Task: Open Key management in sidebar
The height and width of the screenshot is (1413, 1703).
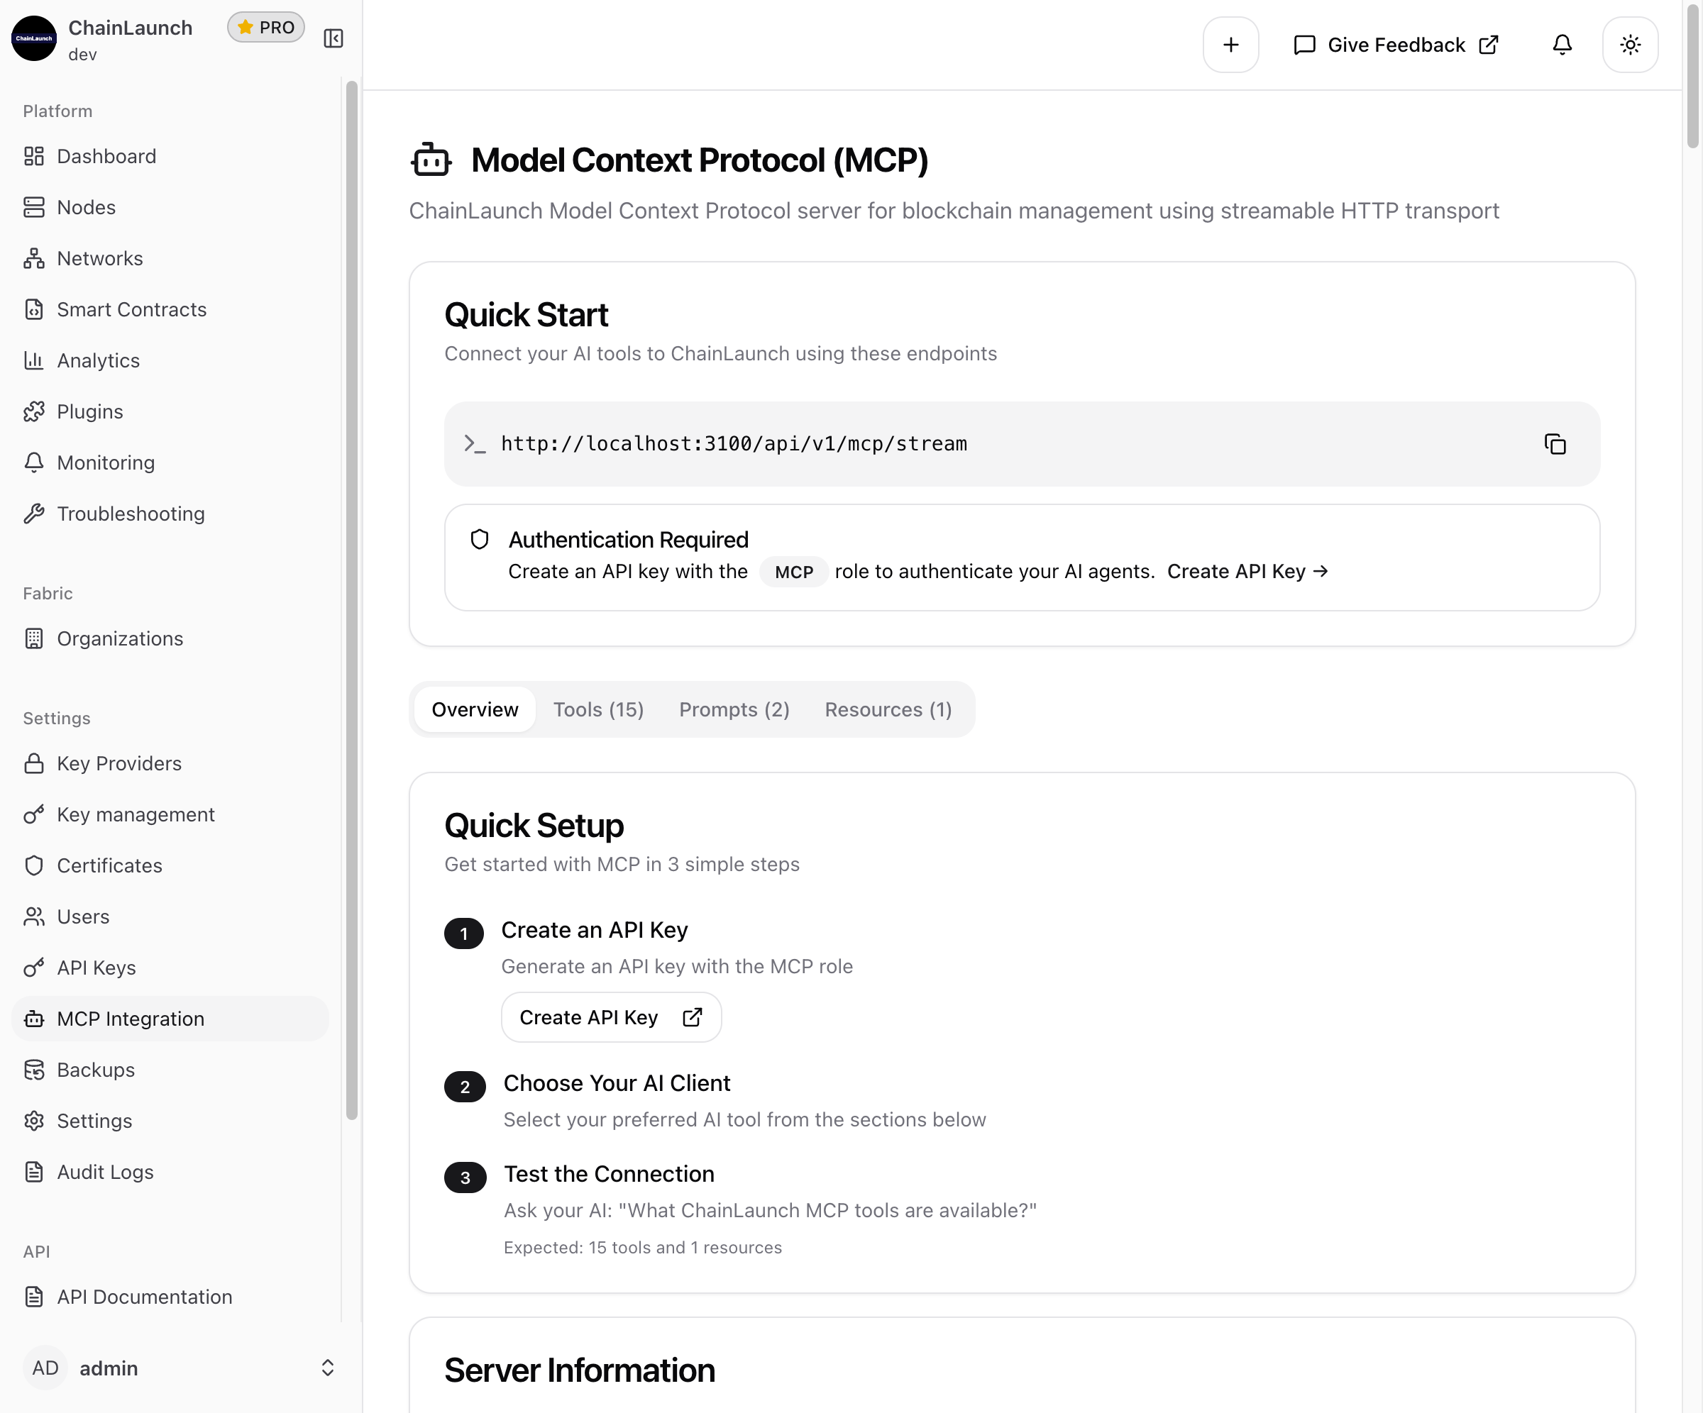Action: (x=136, y=814)
